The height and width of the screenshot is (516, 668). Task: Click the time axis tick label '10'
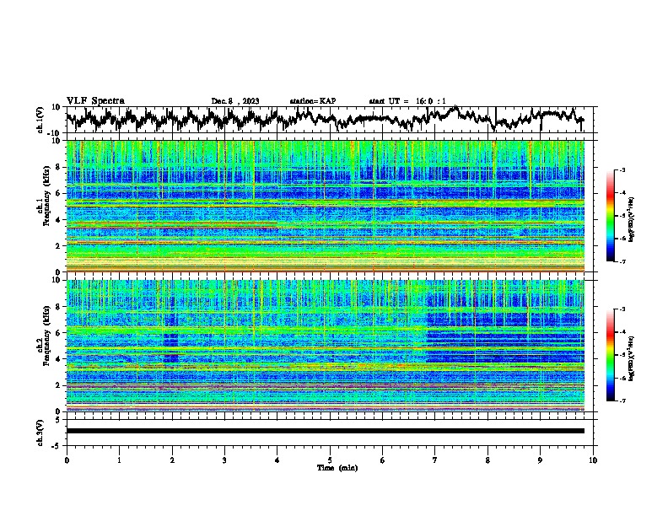pos(593,460)
